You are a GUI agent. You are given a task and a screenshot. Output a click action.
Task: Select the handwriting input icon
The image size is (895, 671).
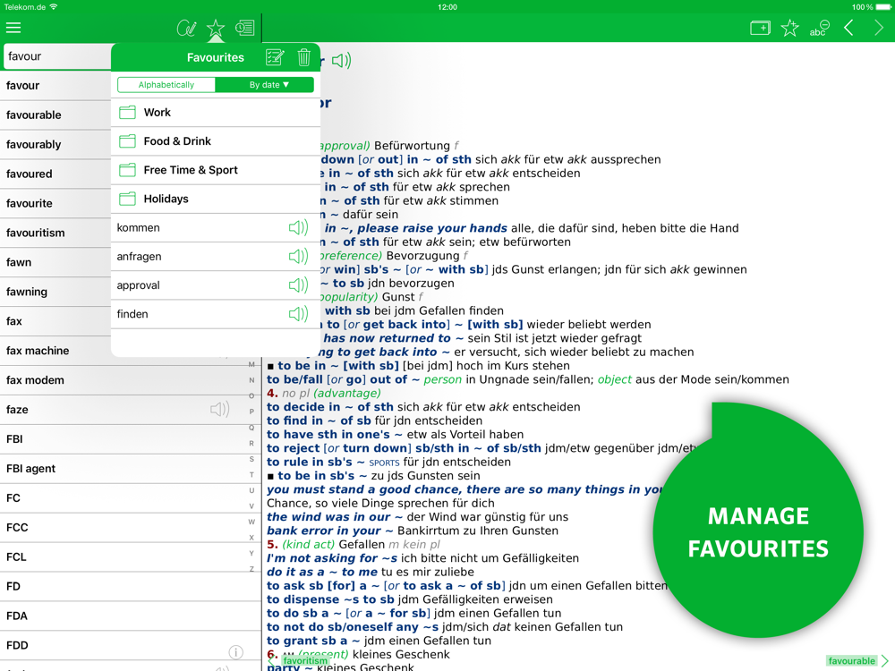pyautogui.click(x=187, y=28)
